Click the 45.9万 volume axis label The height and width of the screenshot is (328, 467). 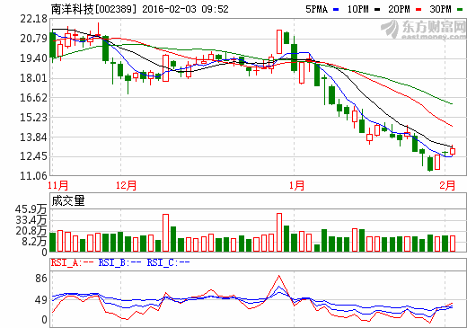[x=31, y=209]
